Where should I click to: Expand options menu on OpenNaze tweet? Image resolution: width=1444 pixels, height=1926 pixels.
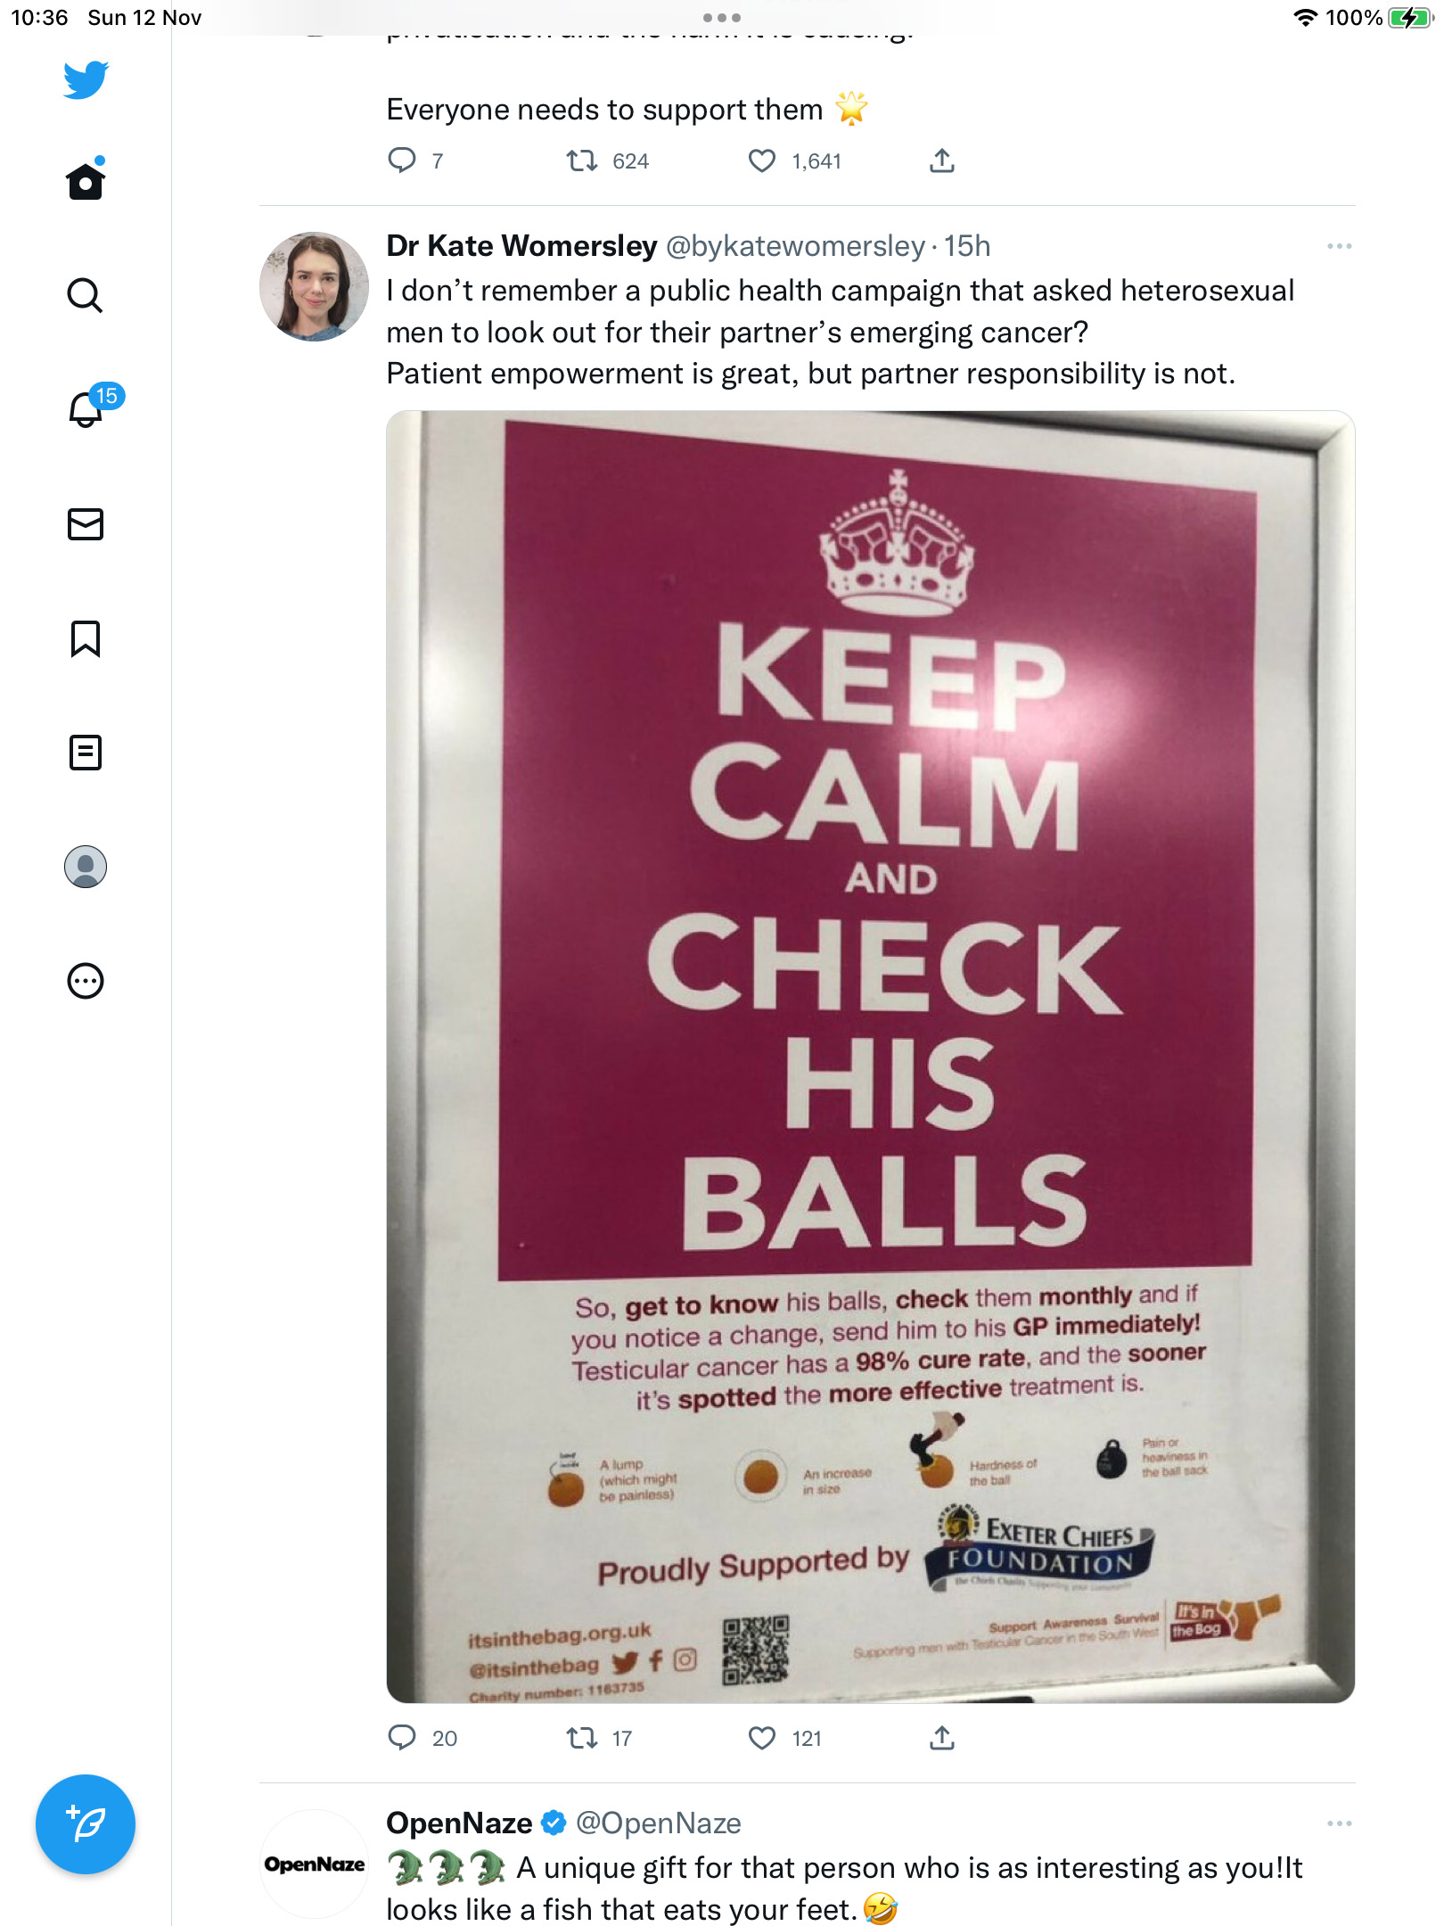coord(1339,1823)
